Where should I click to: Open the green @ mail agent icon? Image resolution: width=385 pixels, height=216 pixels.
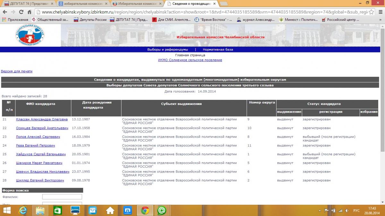pyautogui.click(x=162, y=210)
